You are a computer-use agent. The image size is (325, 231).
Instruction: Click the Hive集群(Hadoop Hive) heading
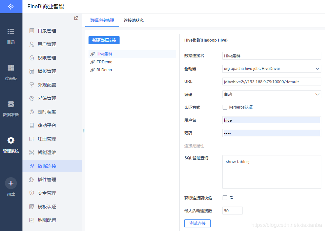tap(206, 40)
